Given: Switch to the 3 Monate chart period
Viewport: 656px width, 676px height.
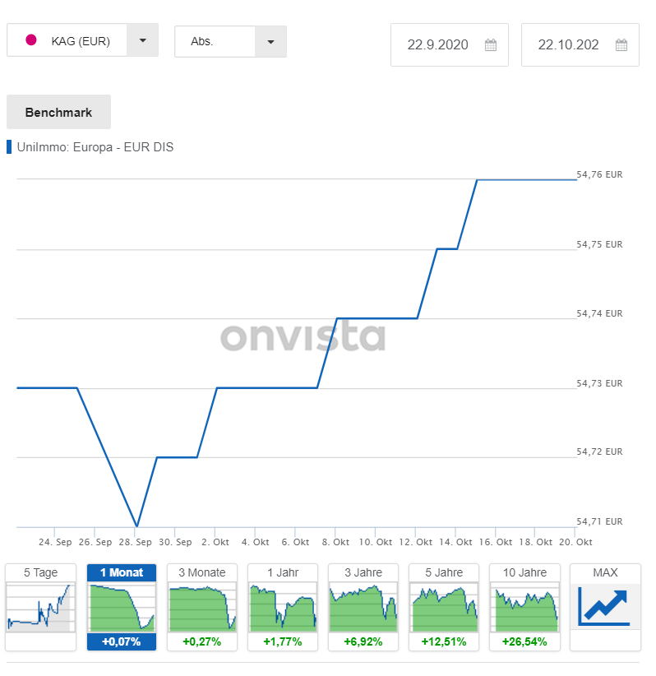Looking at the screenshot, I should (x=201, y=572).
